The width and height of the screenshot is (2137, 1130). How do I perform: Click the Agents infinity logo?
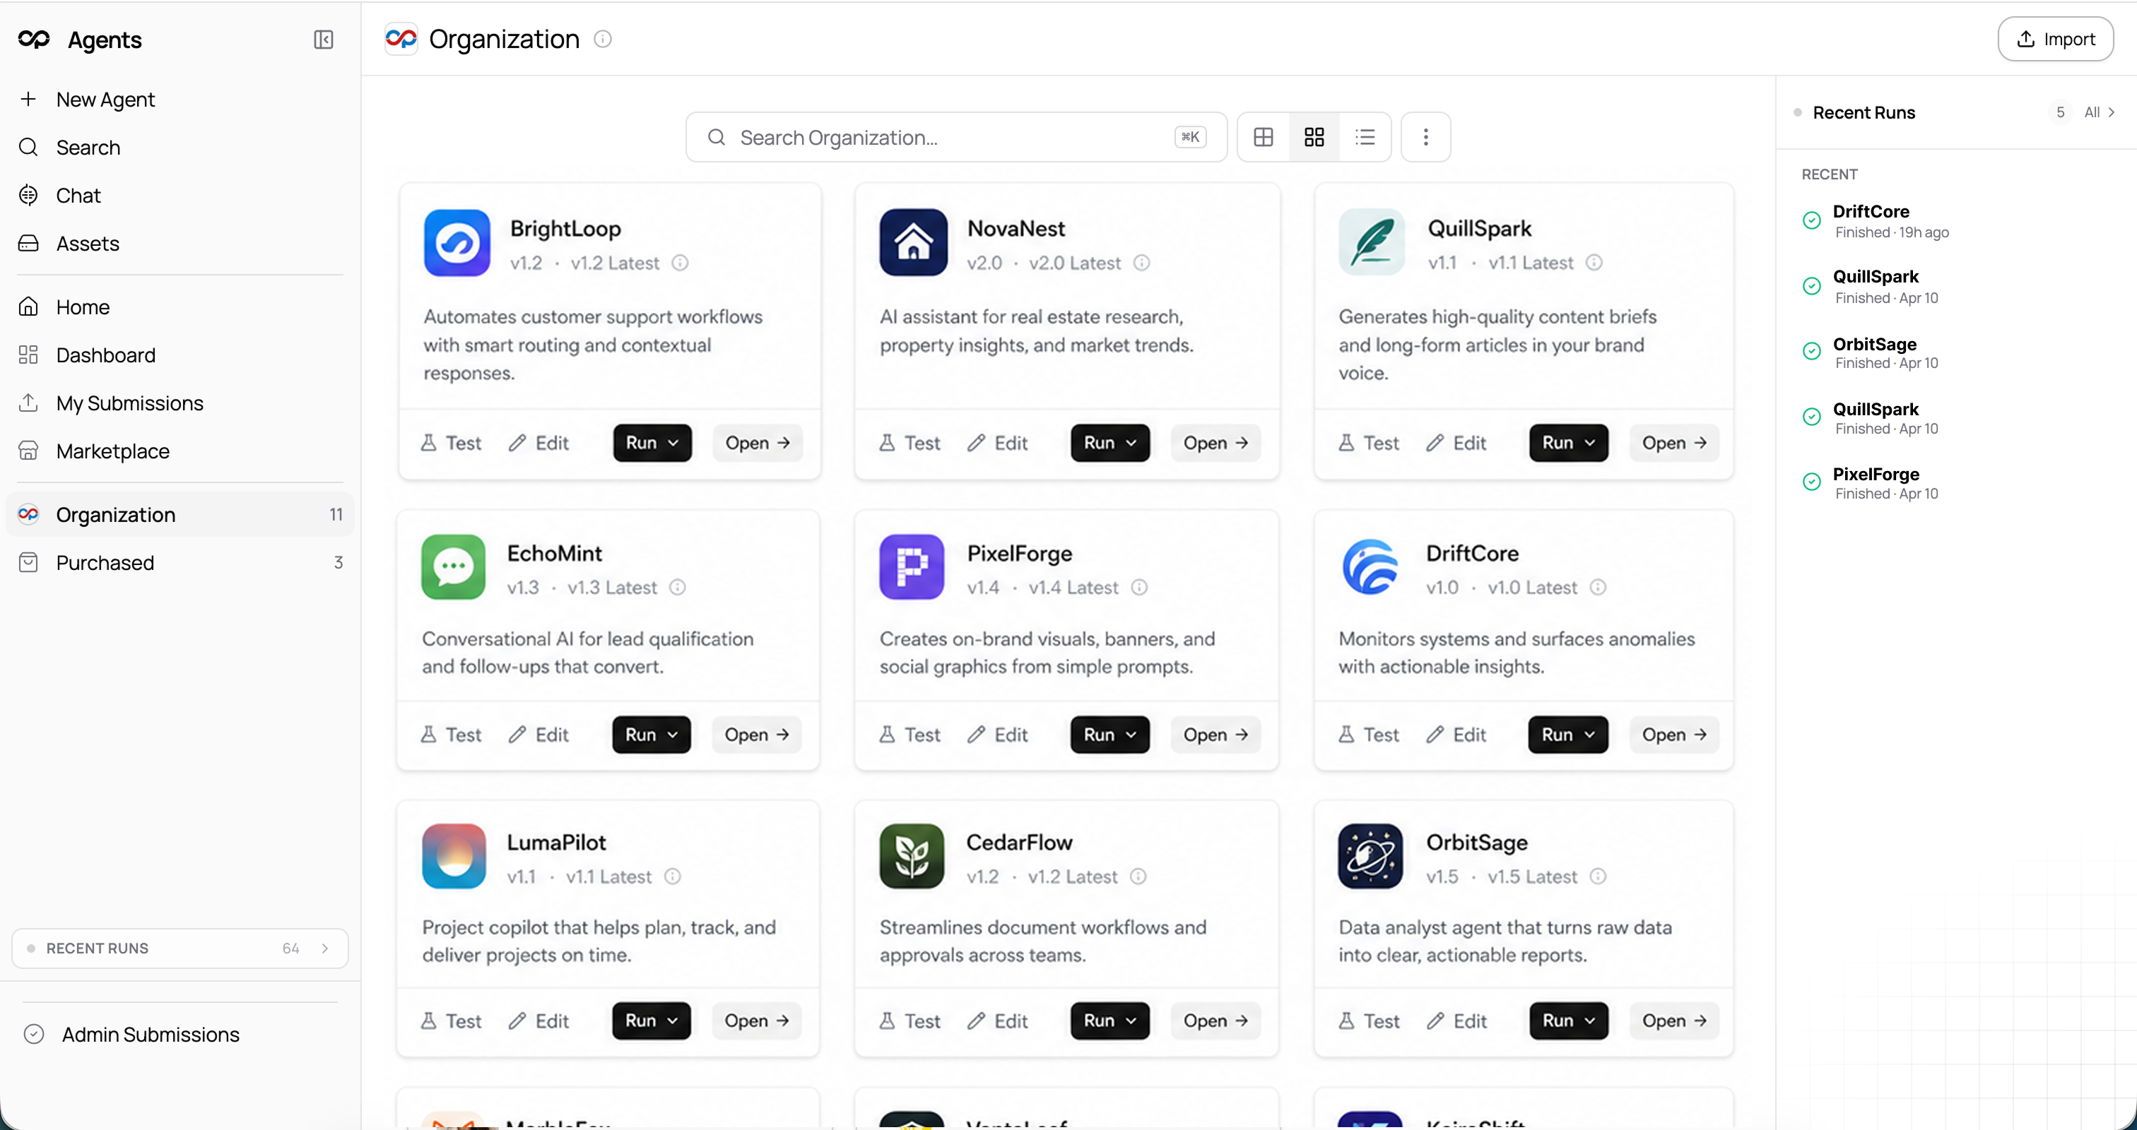pos(34,39)
